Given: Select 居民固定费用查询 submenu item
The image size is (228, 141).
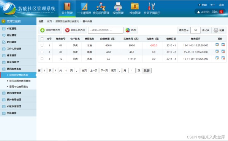Looking at the screenshot, I should (18, 75).
